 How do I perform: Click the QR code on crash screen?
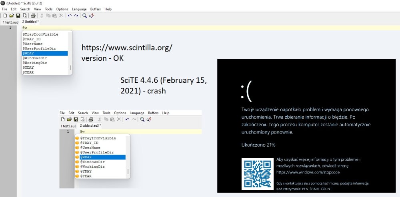(257, 174)
